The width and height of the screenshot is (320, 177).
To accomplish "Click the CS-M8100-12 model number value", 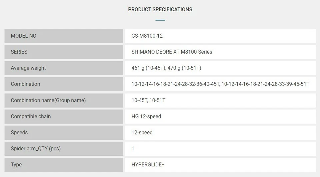I will pos(147,36).
